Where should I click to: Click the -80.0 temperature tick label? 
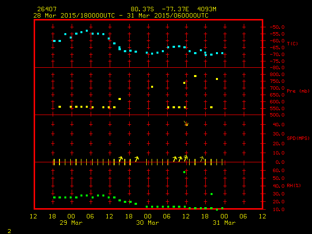click(x=277, y=68)
